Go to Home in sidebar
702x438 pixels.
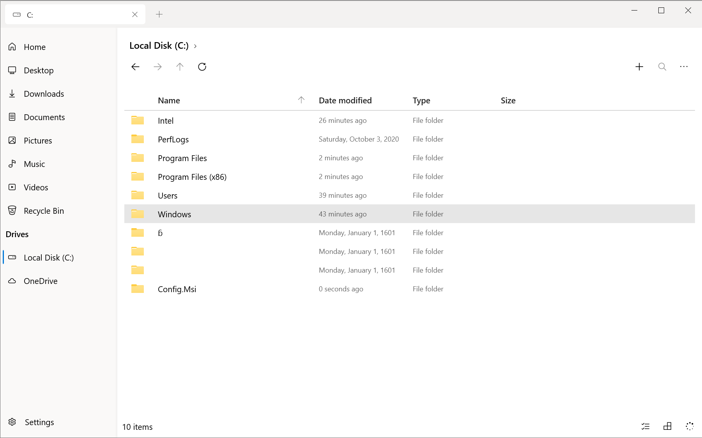tap(58, 47)
